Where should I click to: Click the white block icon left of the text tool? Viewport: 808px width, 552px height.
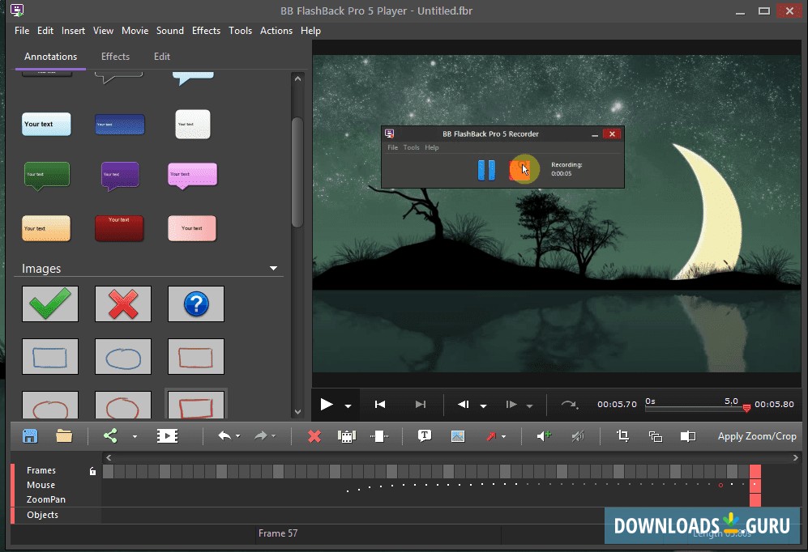point(379,437)
